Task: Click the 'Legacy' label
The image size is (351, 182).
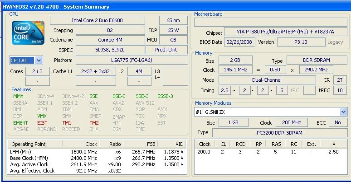Action: [x=335, y=42]
